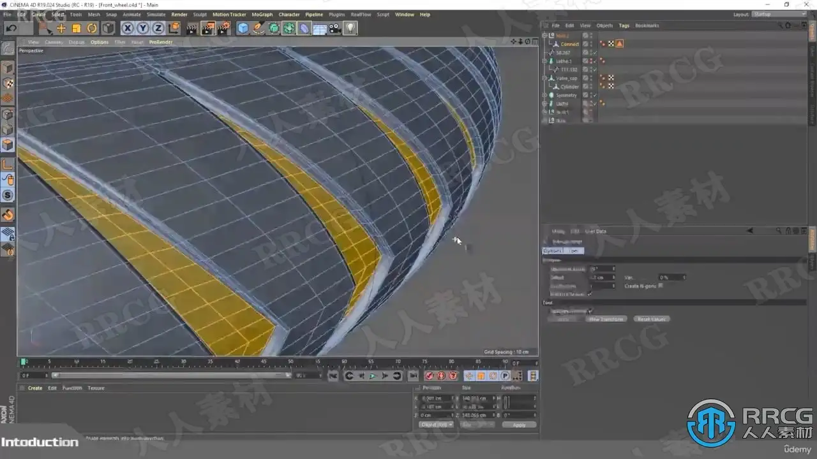Select the Rotate tool
The image size is (817, 459).
tap(92, 28)
